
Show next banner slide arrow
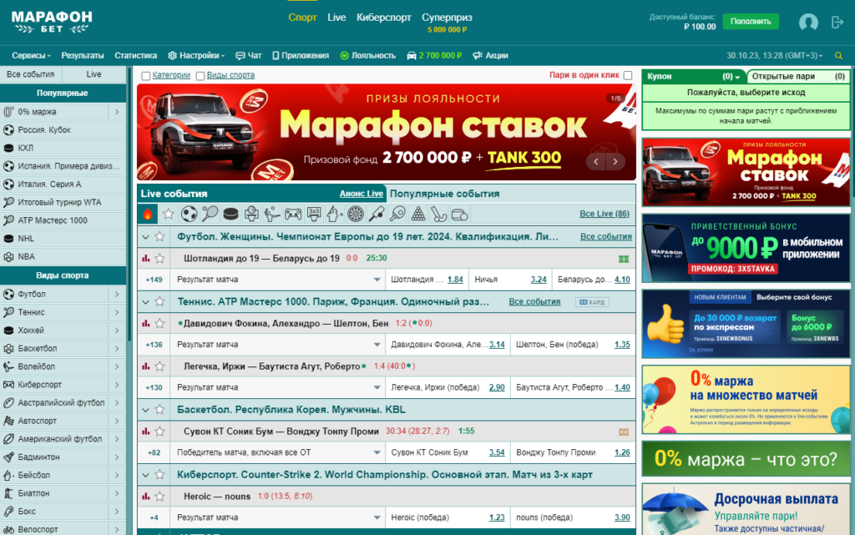[615, 161]
